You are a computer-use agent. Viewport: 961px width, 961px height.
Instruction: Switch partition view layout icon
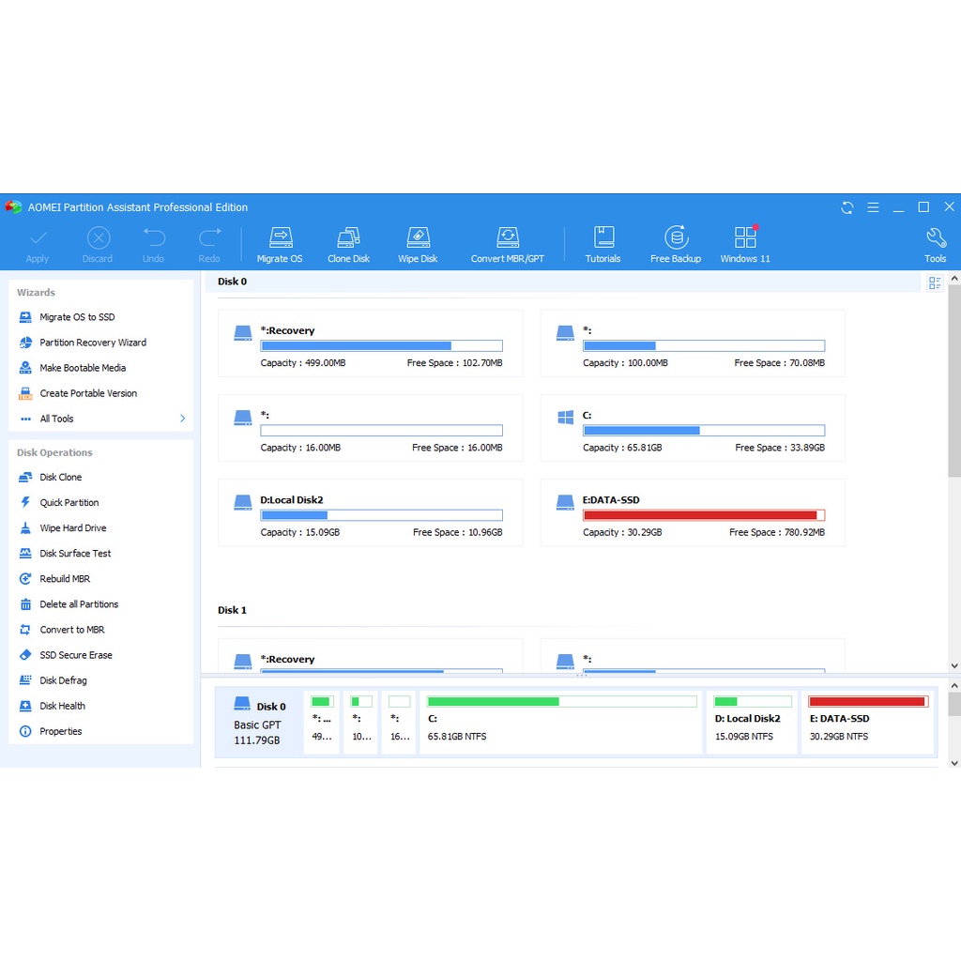tap(935, 283)
